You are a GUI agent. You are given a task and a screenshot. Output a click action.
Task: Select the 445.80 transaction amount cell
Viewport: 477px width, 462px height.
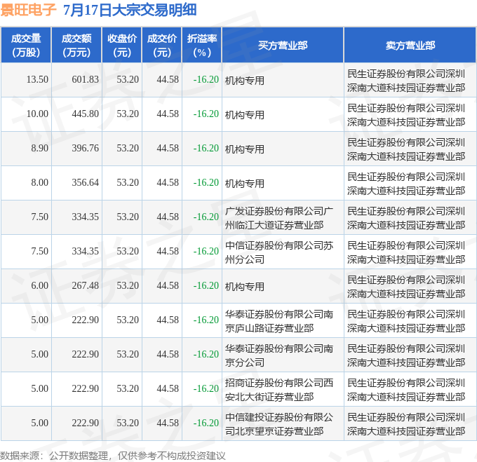click(85, 114)
